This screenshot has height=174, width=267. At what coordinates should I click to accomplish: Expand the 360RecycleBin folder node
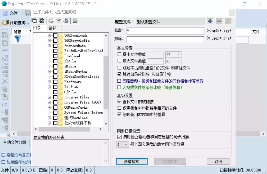[x=49, y=40]
